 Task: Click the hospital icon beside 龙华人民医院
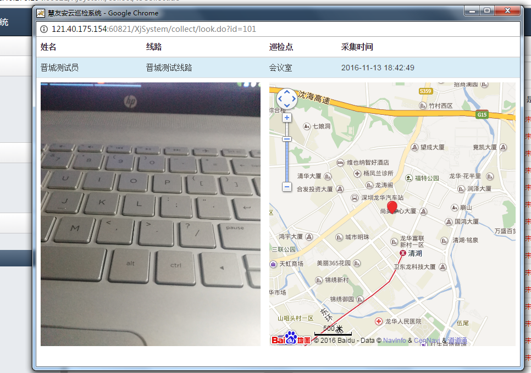(x=379, y=322)
